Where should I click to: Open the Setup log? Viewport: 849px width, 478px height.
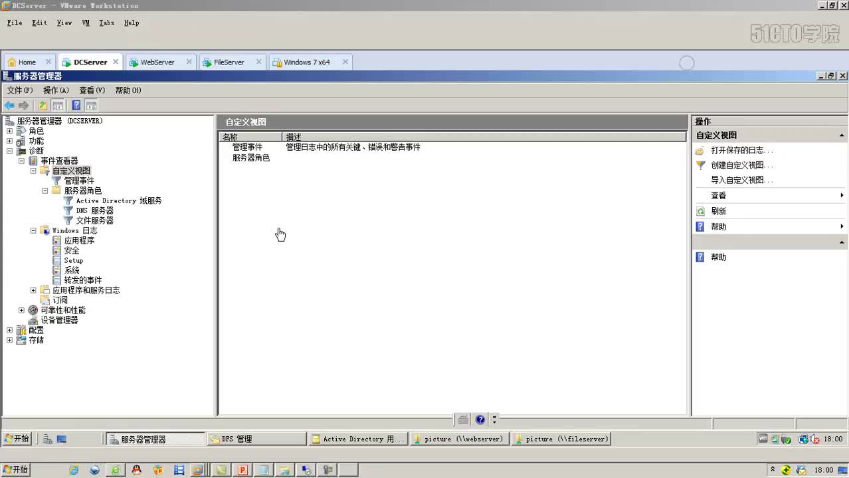point(74,260)
